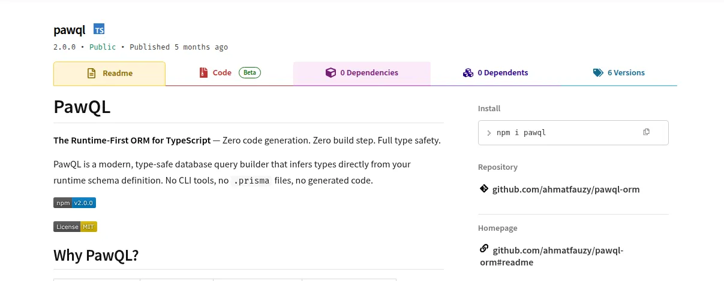
Task: Click the 2.0.0 version text
Action: pos(64,47)
